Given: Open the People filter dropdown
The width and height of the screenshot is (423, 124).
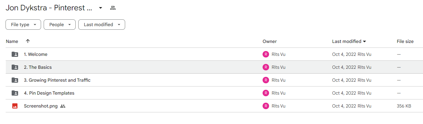Looking at the screenshot, I should [60, 25].
